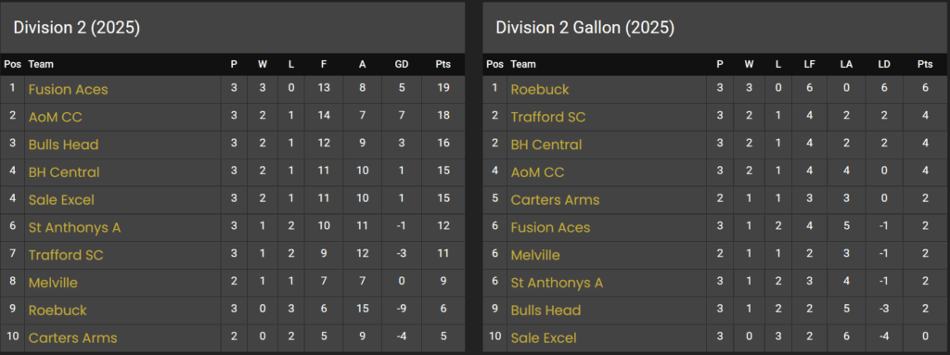Click Fusion Aces in Gallon table

[550, 228]
